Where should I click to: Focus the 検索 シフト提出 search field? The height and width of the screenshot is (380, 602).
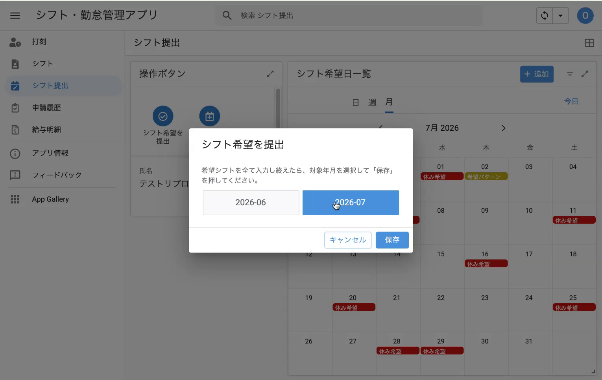click(348, 15)
